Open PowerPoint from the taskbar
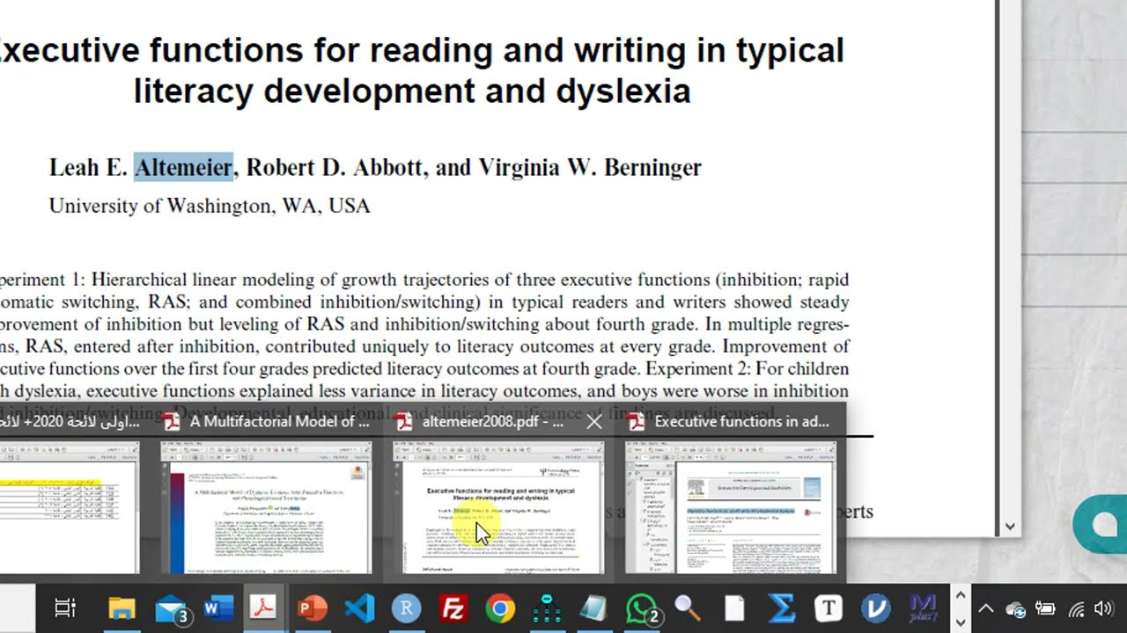The image size is (1127, 633). pyautogui.click(x=312, y=608)
